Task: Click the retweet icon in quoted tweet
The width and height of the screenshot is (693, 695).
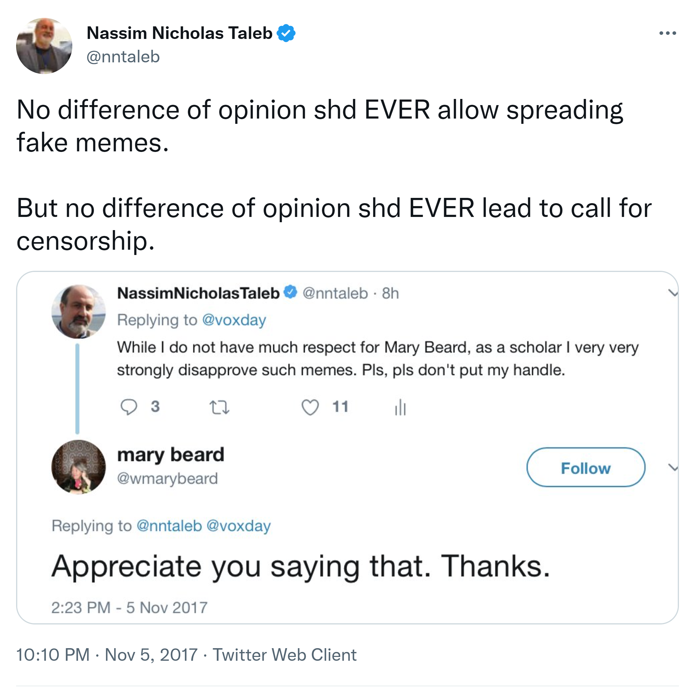Action: (219, 408)
